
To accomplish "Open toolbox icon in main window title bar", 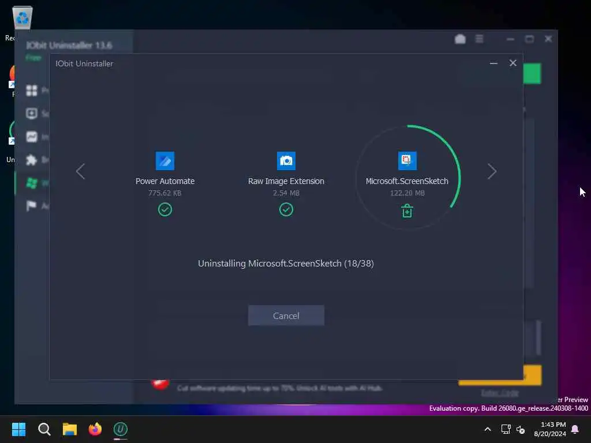I will 460,39.
